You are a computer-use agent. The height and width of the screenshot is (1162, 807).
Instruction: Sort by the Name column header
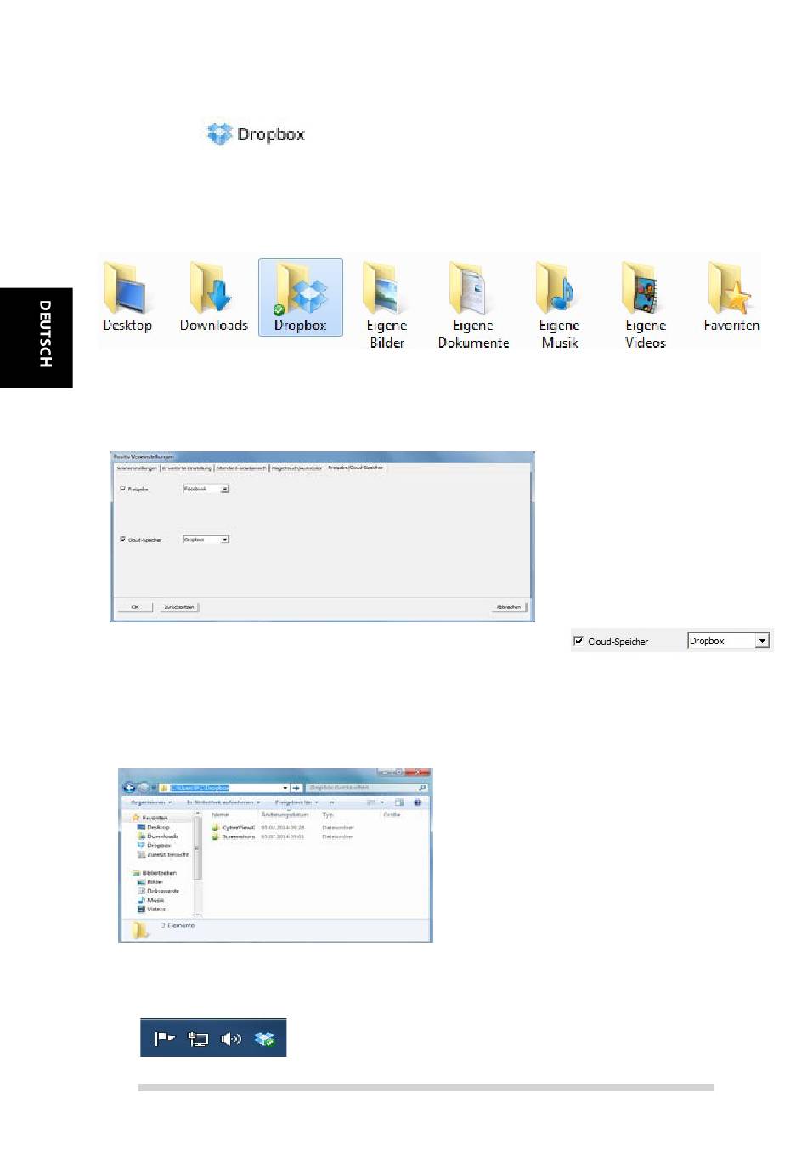(221, 814)
